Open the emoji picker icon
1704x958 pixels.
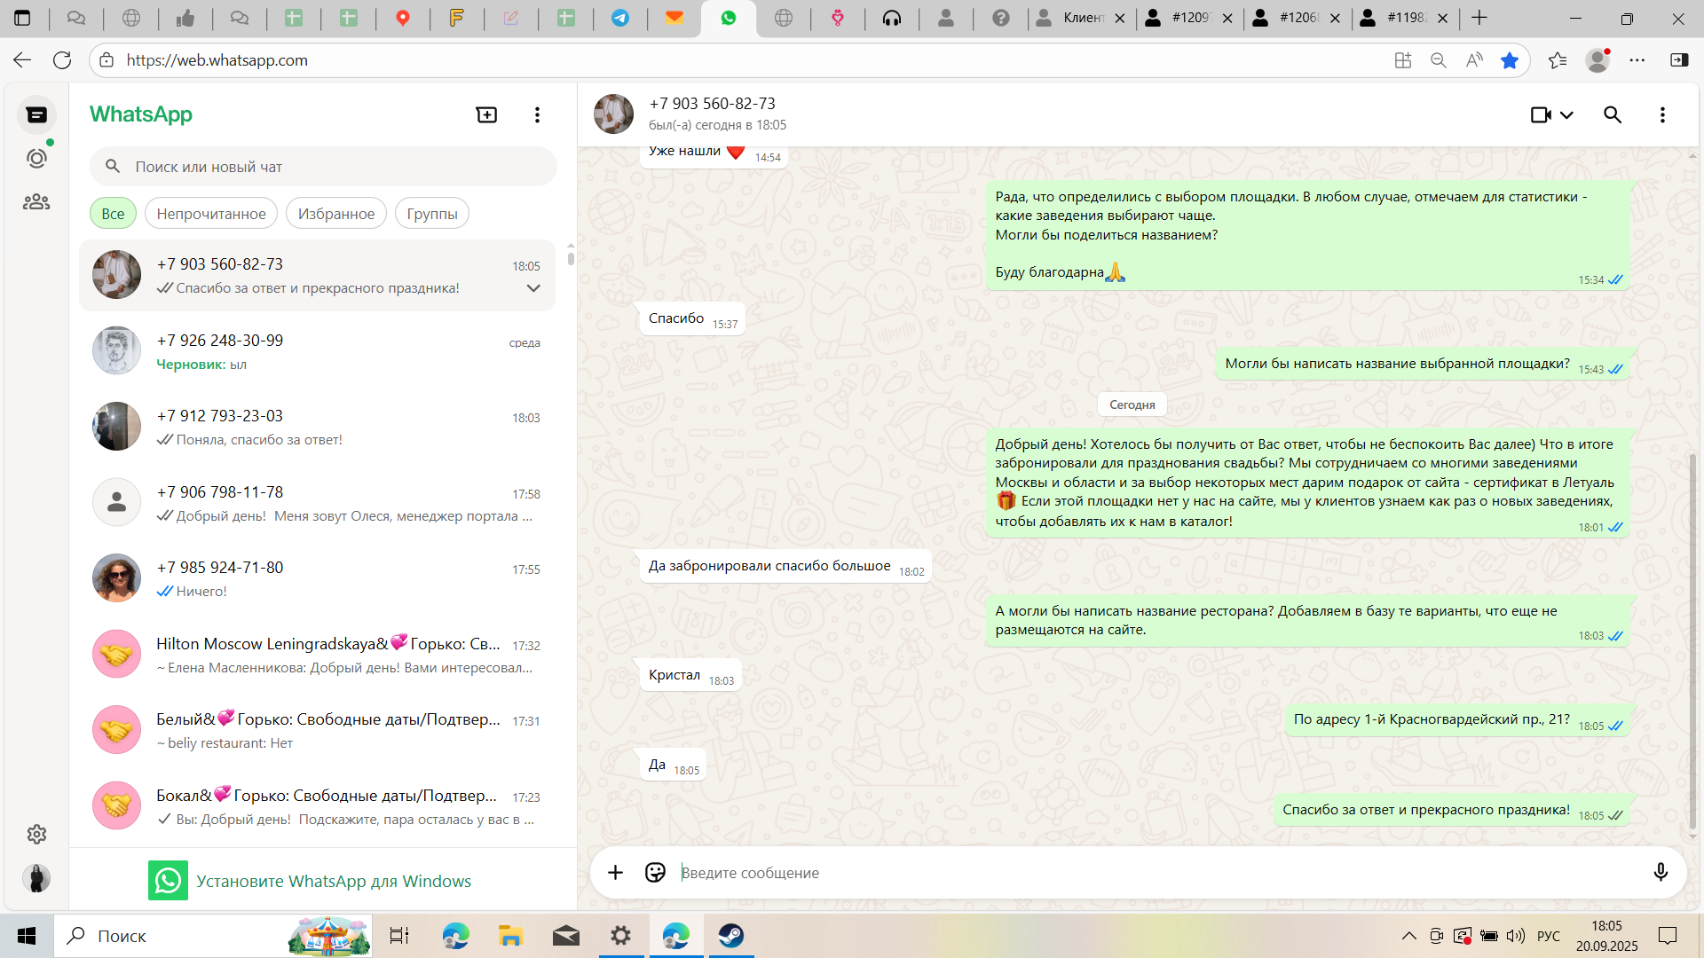pos(655,873)
